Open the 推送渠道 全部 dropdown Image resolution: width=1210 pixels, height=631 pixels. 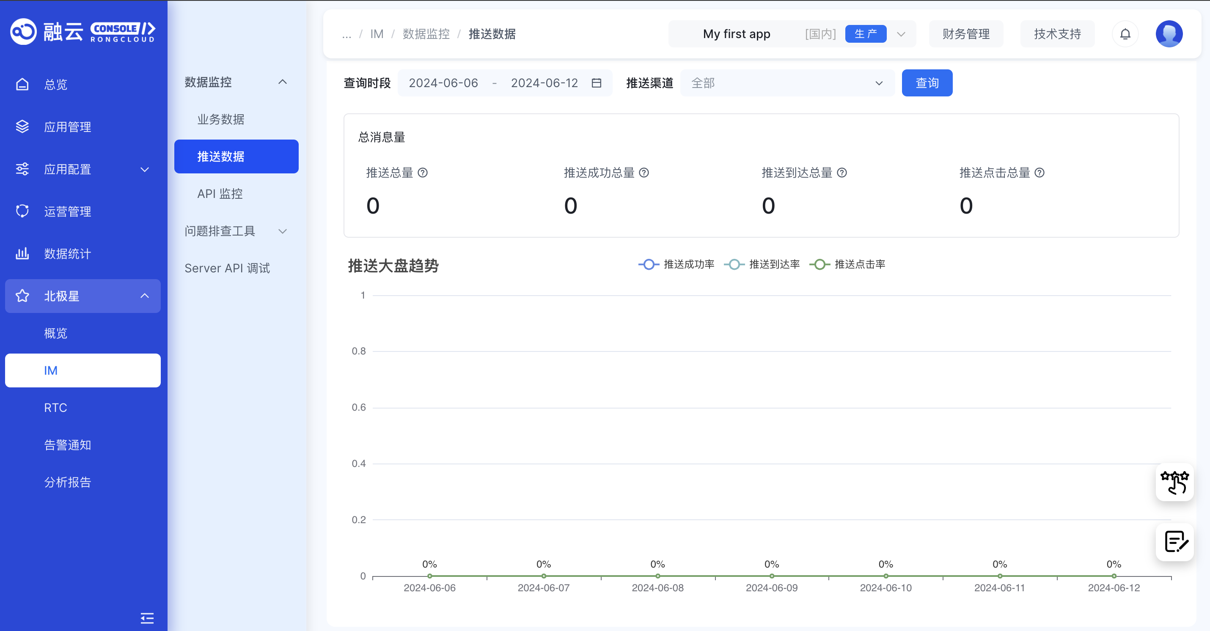pyautogui.click(x=787, y=83)
